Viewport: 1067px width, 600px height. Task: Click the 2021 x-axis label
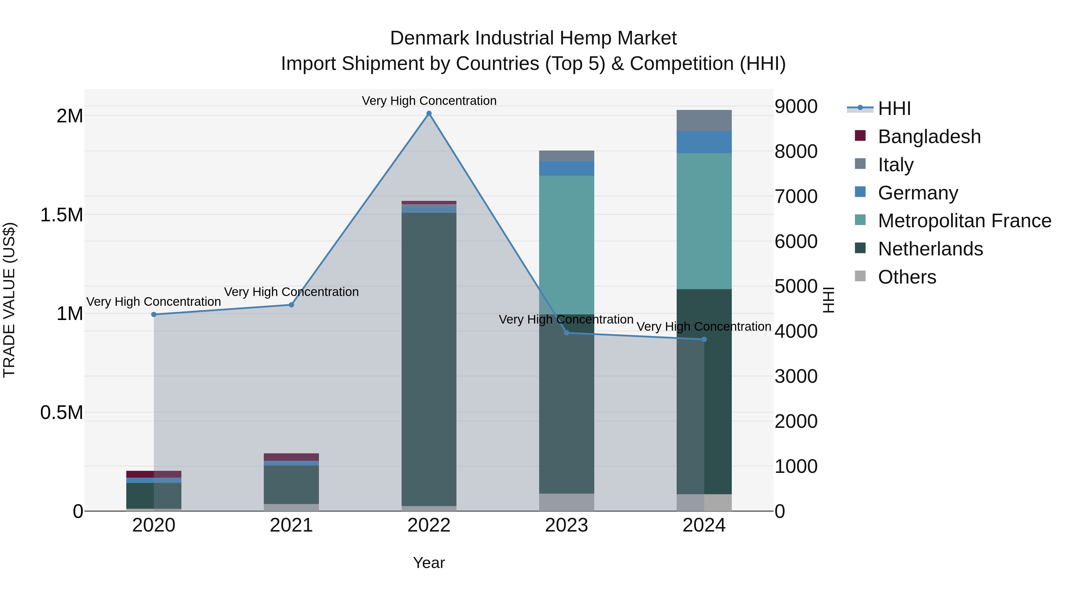pyautogui.click(x=291, y=525)
